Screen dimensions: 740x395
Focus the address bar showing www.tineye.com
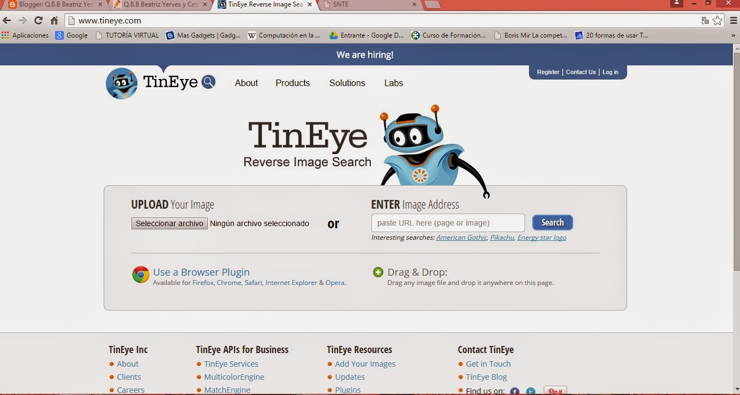click(x=382, y=21)
